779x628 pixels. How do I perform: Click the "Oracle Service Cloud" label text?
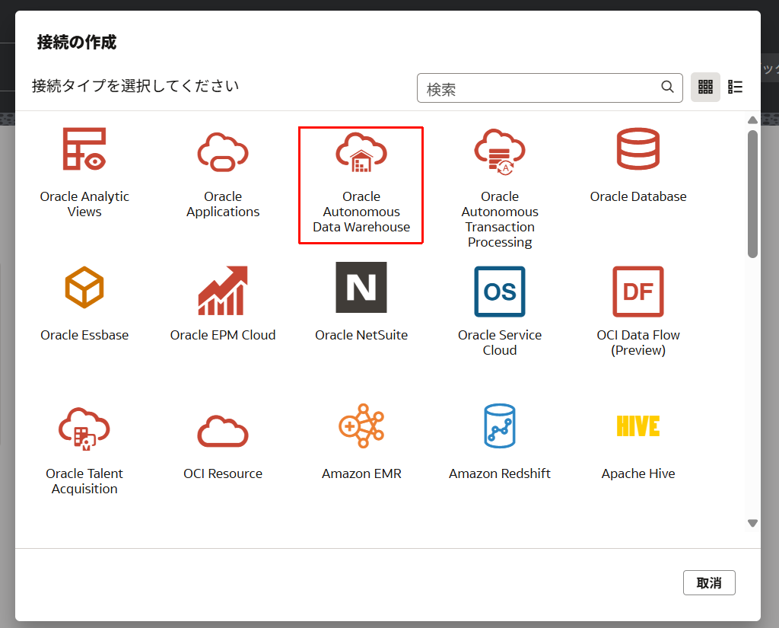[500, 343]
